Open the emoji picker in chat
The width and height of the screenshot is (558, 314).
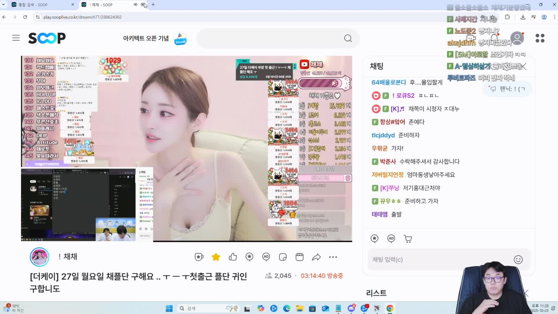pos(518,260)
